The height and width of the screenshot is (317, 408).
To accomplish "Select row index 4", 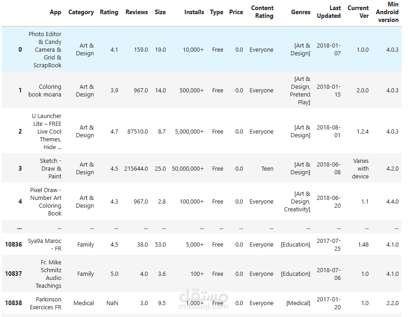I will (20, 201).
